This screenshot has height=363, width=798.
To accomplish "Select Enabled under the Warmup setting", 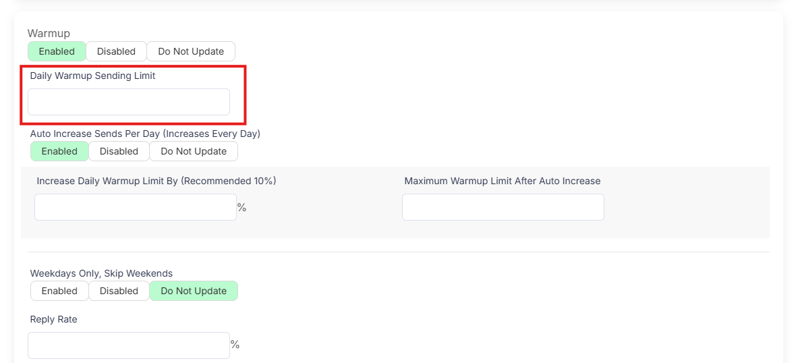I will (x=57, y=51).
